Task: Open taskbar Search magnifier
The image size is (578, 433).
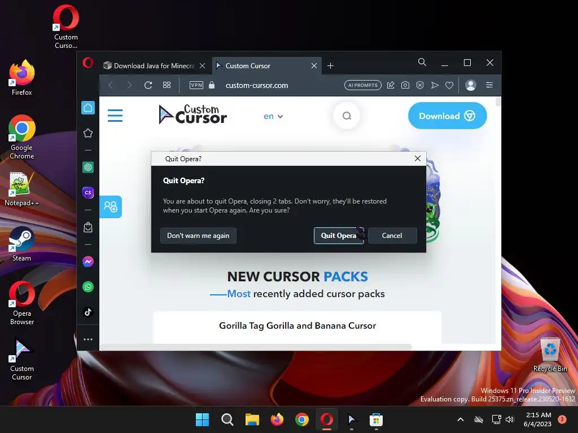Action: (227, 419)
